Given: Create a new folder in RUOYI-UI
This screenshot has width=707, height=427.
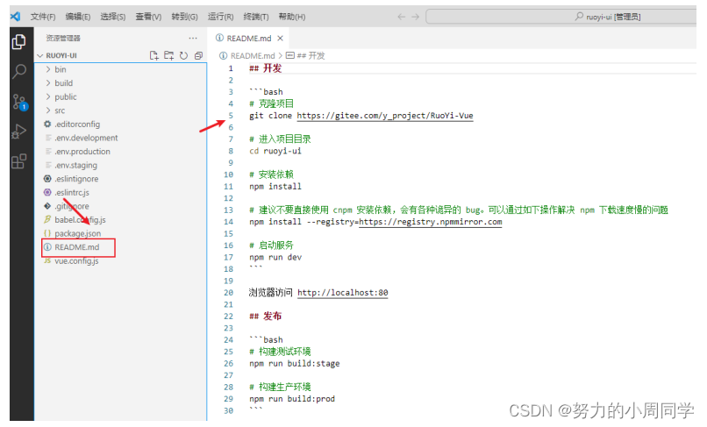Looking at the screenshot, I should (x=168, y=55).
